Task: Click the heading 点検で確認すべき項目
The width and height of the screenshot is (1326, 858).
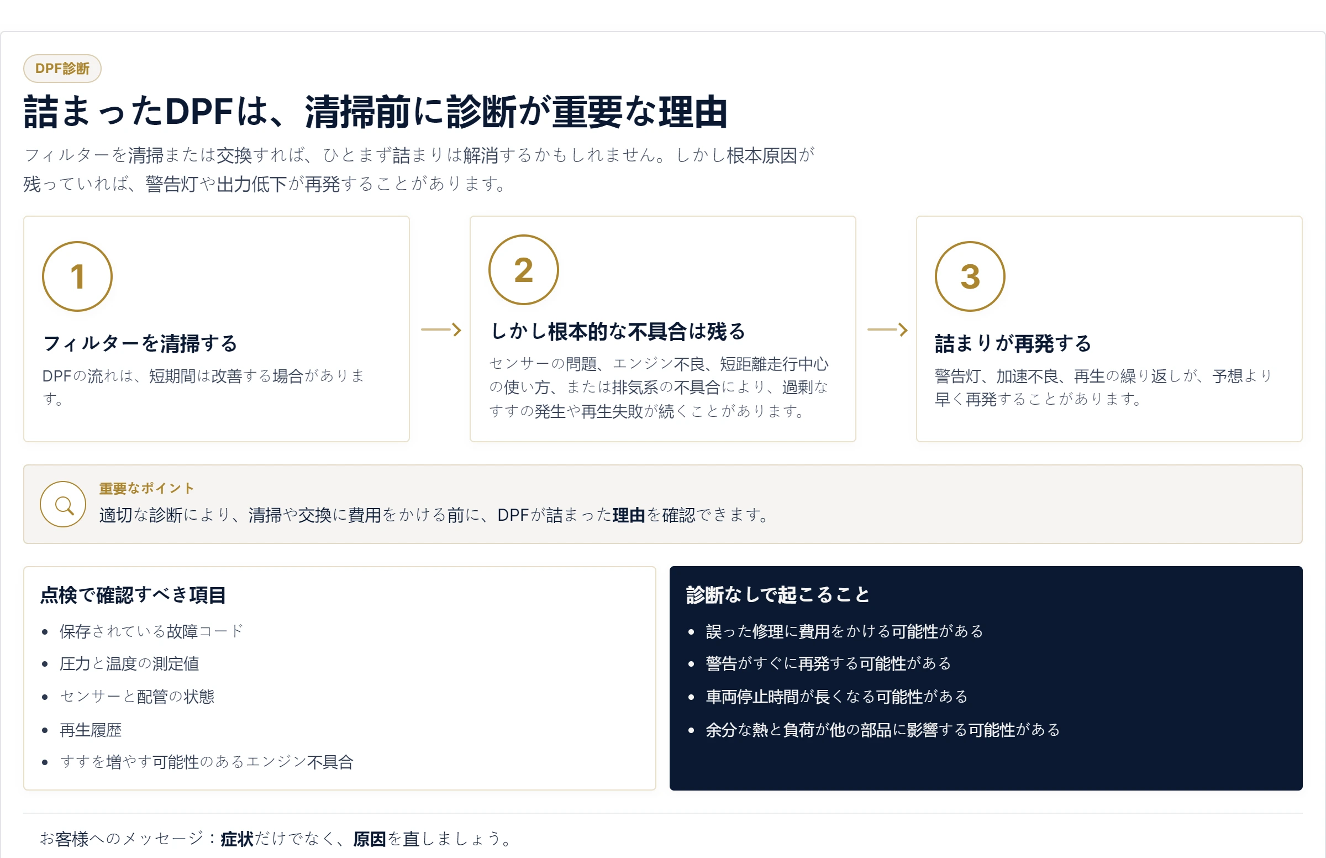Action: 133,595
